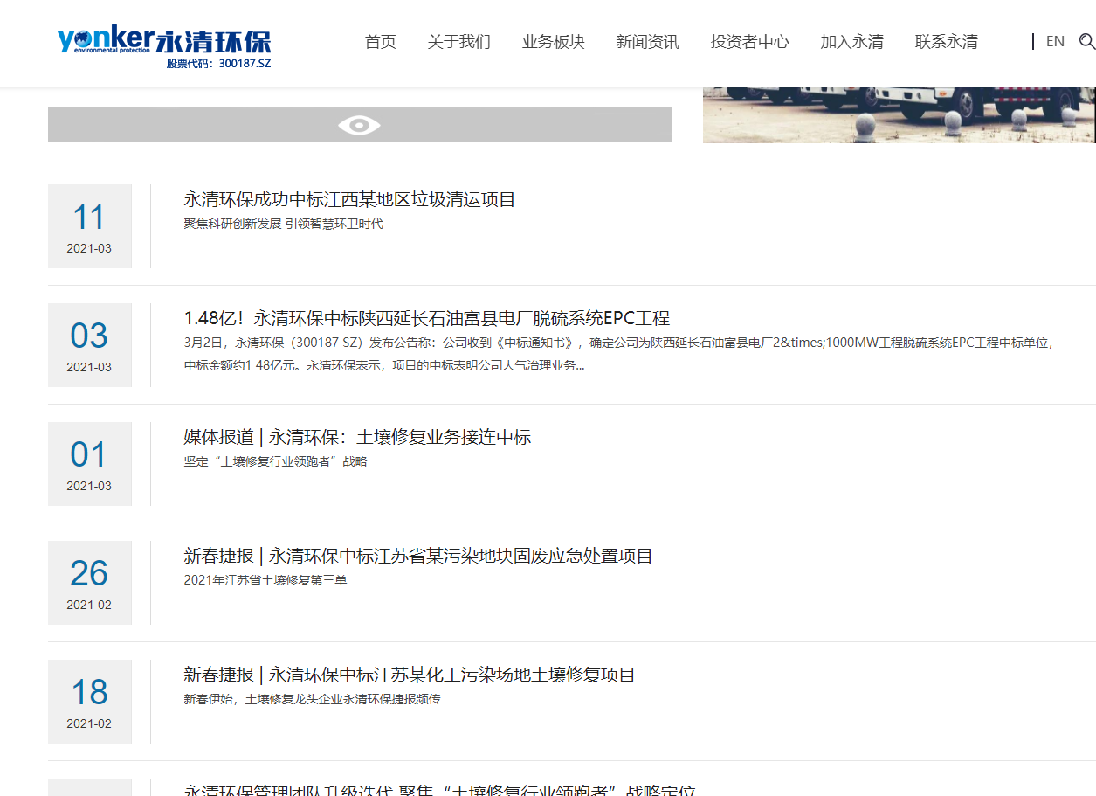The height and width of the screenshot is (796, 1096).
Task: Click the date box 03 2021-03
Action: click(90, 345)
